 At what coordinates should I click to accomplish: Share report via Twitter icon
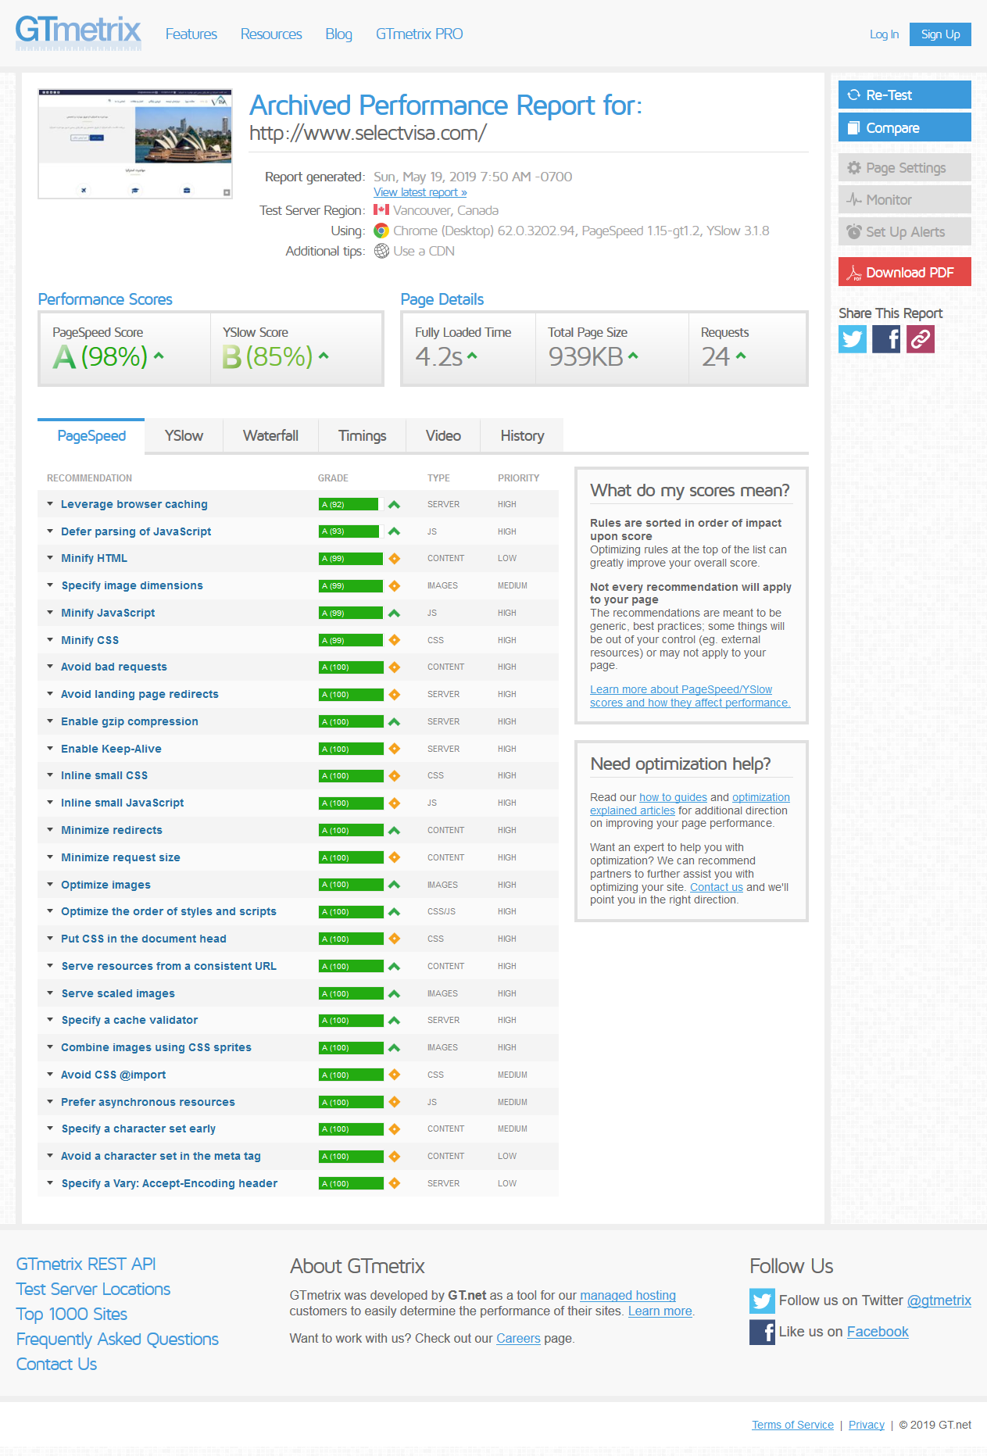(853, 339)
